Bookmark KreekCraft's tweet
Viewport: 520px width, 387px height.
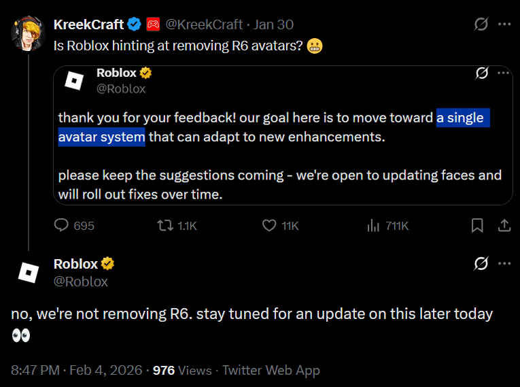477,225
